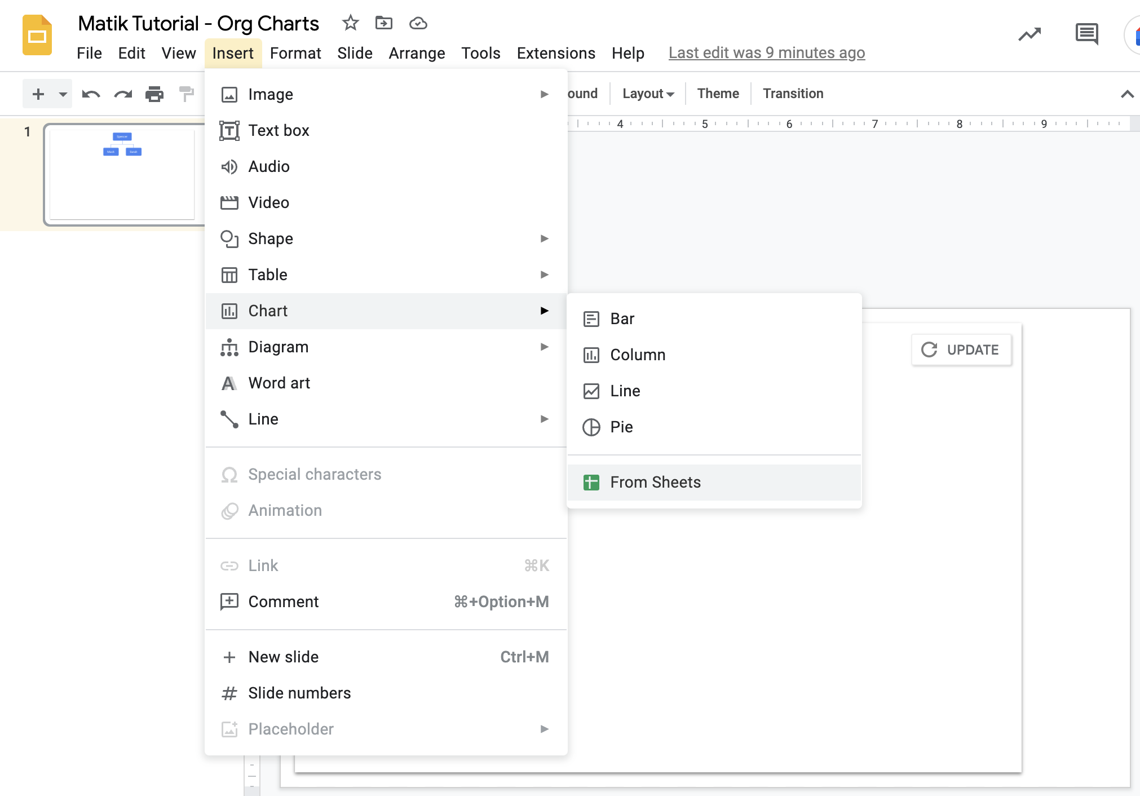Open the Extensions menu
Image resolution: width=1140 pixels, height=796 pixels.
[556, 53]
